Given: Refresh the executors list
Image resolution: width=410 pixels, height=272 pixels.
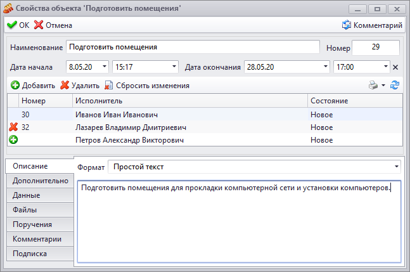Looking at the screenshot, I should coord(395,85).
